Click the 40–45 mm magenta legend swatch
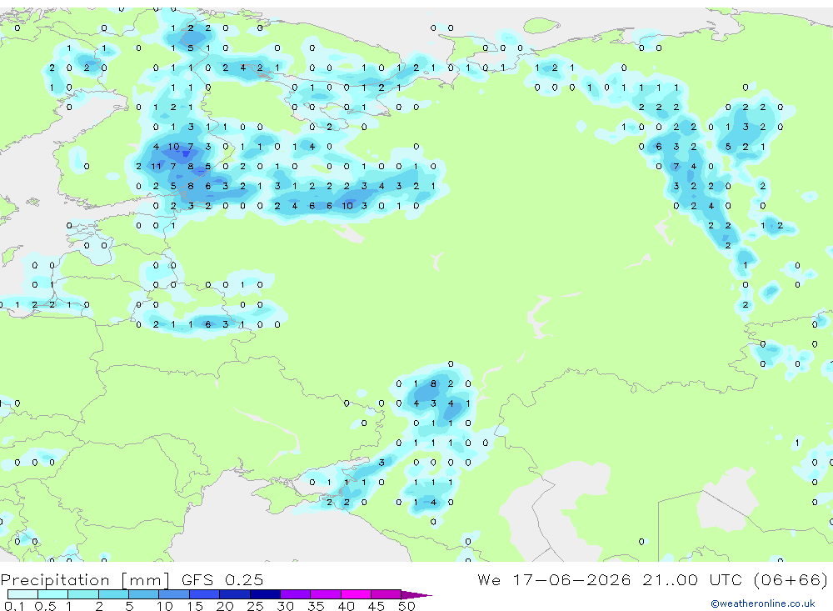The image size is (833, 611). click(356, 594)
